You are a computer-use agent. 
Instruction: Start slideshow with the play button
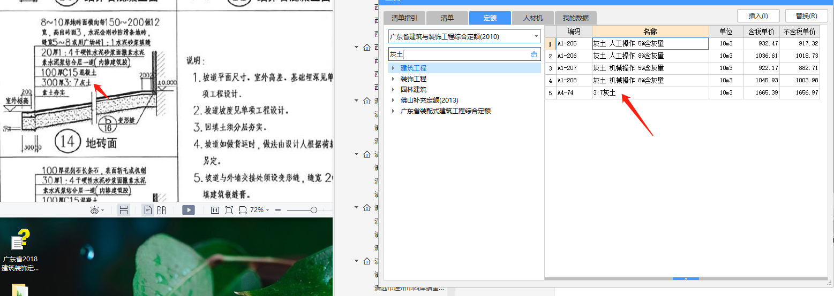tap(189, 210)
